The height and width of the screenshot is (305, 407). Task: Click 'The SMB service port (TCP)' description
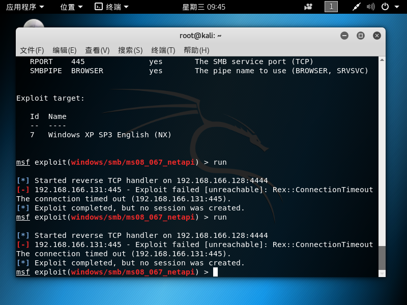point(254,62)
